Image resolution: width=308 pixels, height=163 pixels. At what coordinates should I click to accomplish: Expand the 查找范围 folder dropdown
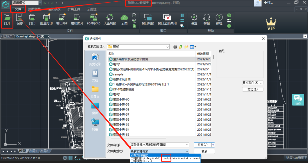168,47
